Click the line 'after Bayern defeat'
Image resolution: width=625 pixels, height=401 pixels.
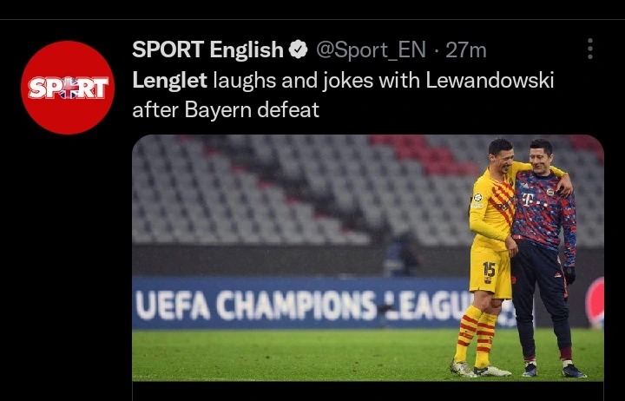[226, 109]
